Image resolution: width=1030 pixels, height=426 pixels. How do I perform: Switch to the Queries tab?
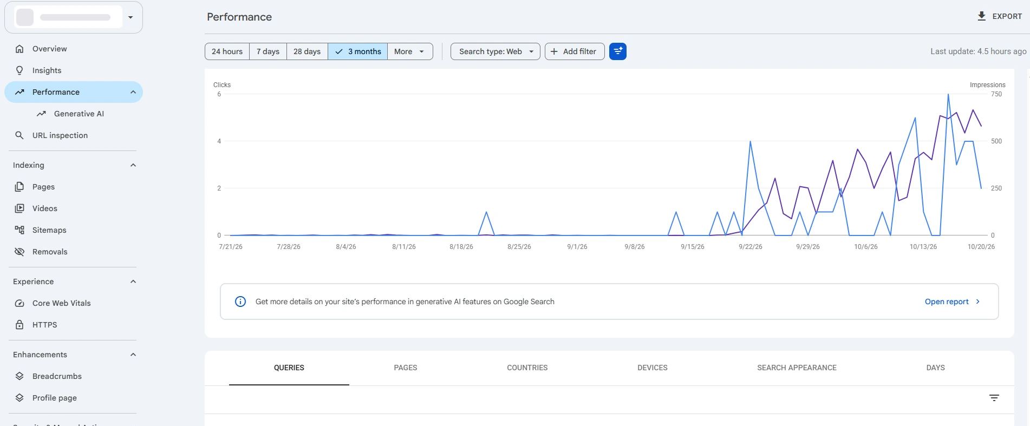pyautogui.click(x=289, y=368)
